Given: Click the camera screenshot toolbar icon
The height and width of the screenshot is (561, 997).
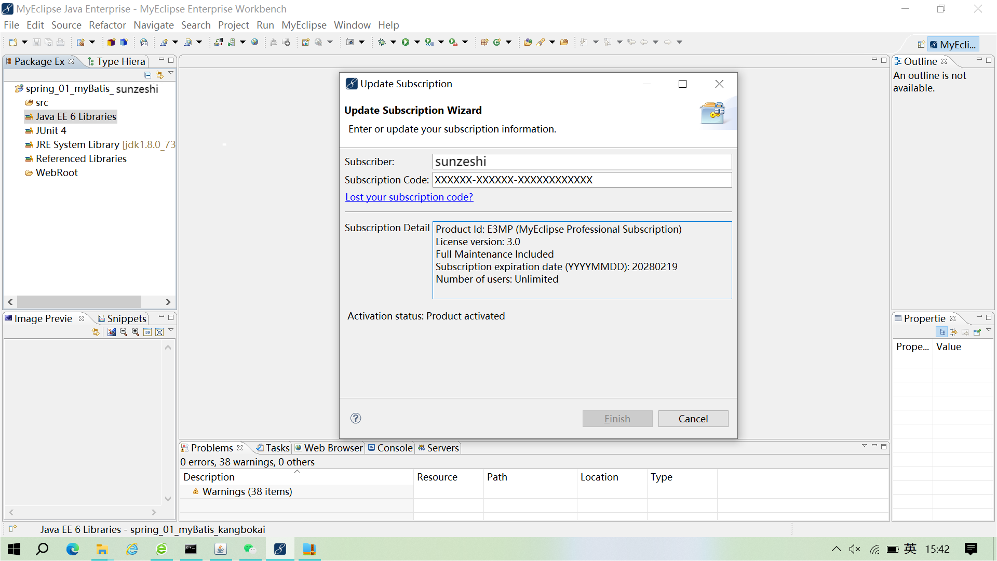Looking at the screenshot, I should [350, 42].
